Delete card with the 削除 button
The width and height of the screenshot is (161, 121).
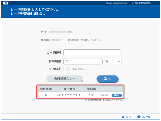point(117,95)
